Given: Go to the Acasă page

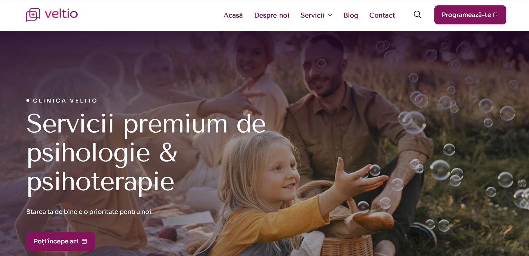Looking at the screenshot, I should 233,15.
